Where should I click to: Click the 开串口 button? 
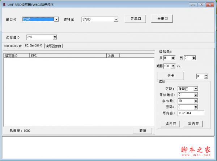(x=135, y=19)
